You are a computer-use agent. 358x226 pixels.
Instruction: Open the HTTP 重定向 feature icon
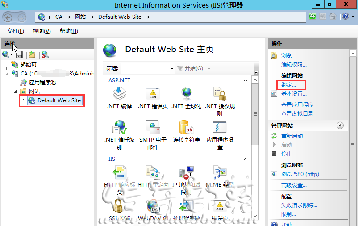(x=153, y=172)
